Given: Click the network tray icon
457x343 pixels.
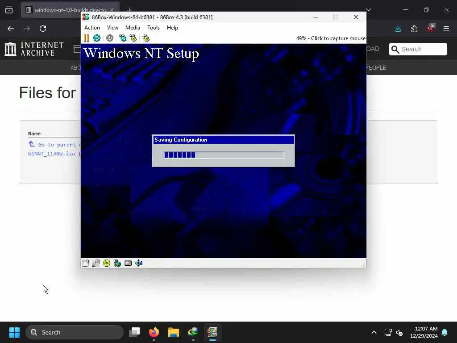Looking at the screenshot, I should coord(388,332).
